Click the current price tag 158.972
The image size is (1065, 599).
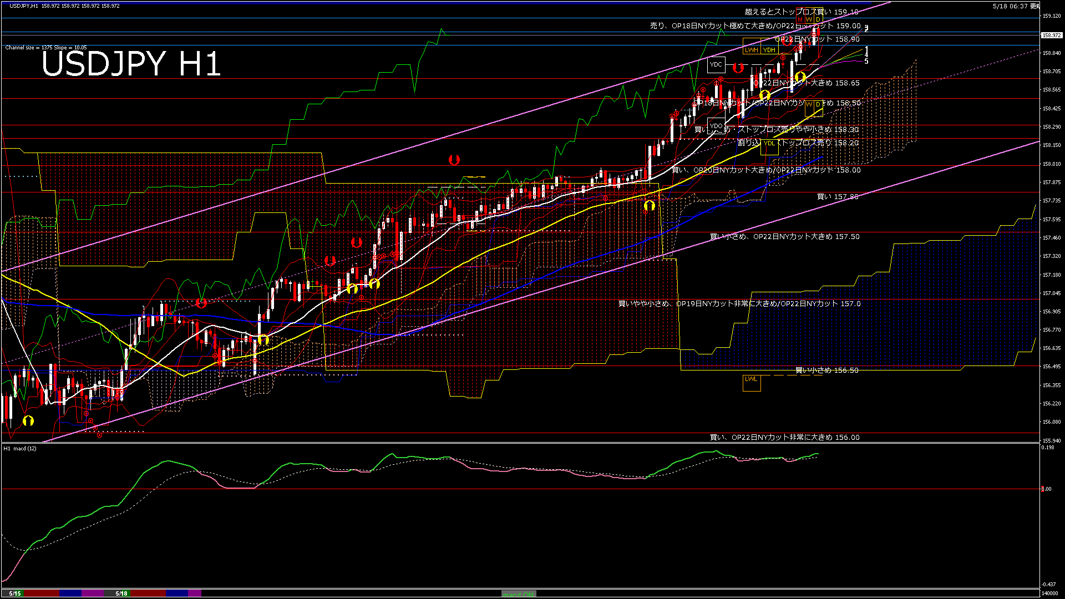click(1052, 35)
